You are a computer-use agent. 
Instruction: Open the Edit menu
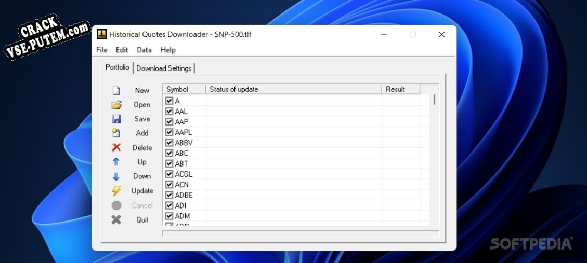click(122, 50)
